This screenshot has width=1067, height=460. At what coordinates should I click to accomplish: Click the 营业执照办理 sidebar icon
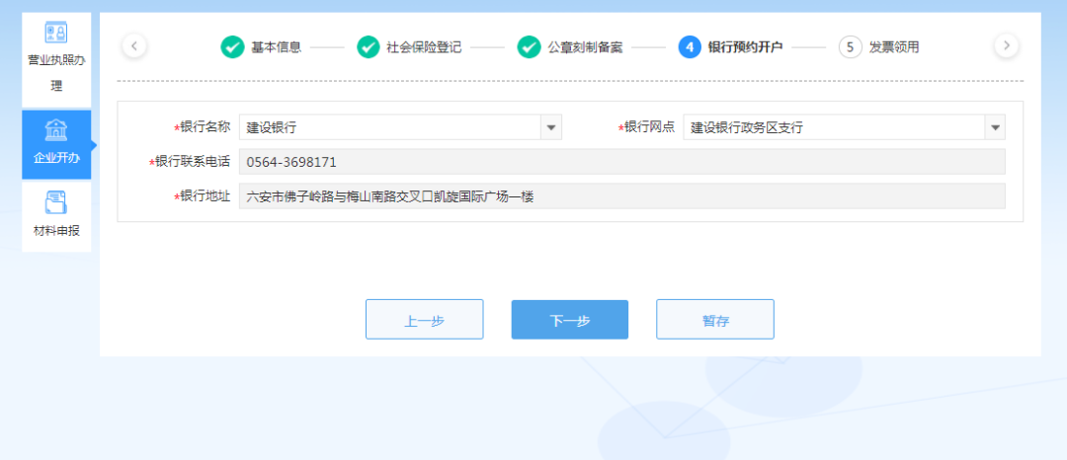click(56, 33)
